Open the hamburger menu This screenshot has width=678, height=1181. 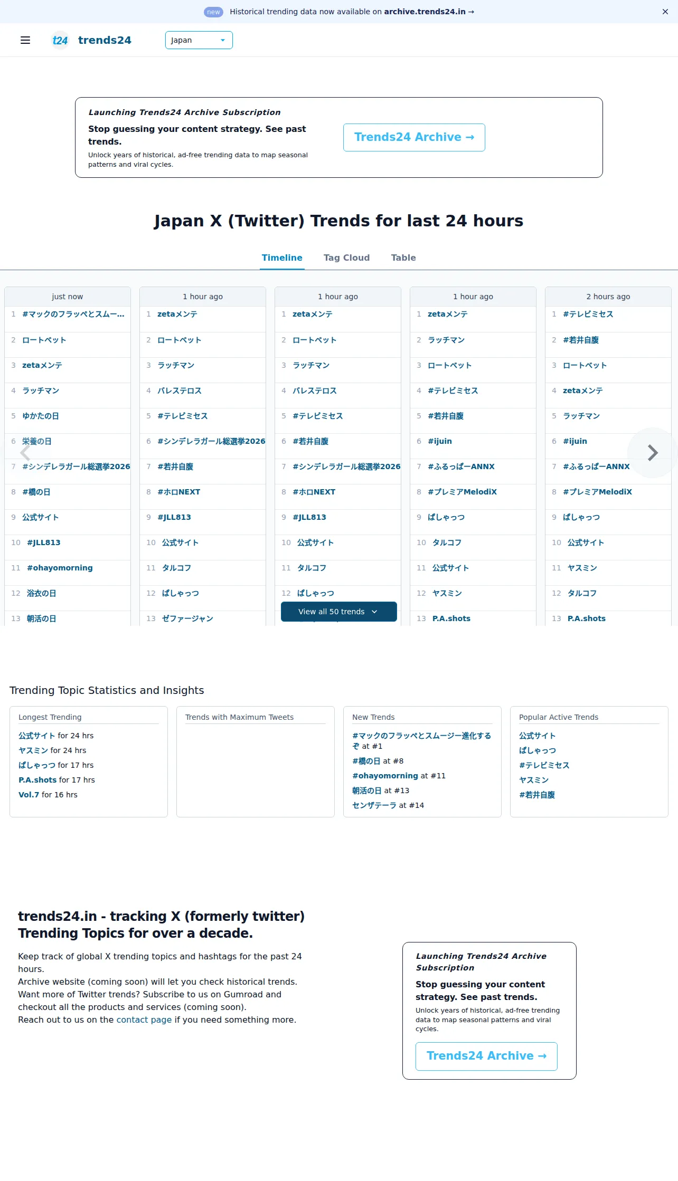pos(25,40)
